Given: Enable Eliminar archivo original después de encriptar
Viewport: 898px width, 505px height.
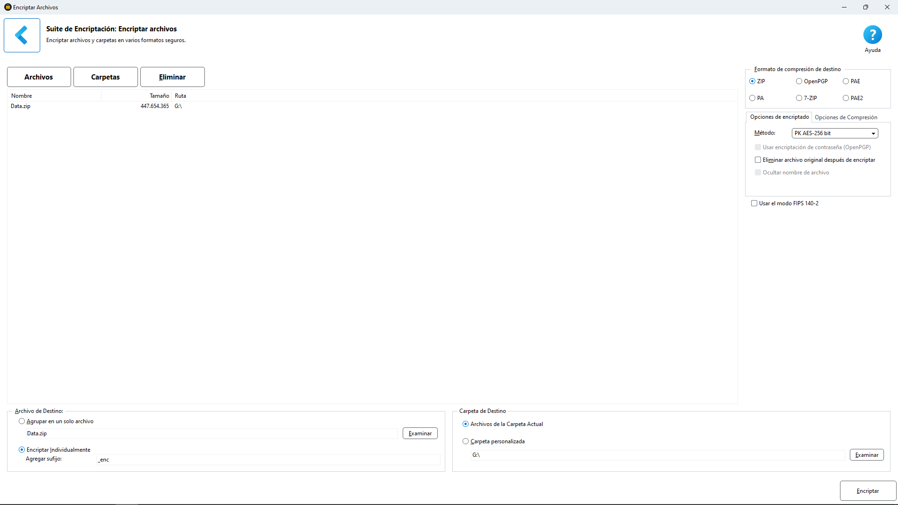Looking at the screenshot, I should pos(758,160).
